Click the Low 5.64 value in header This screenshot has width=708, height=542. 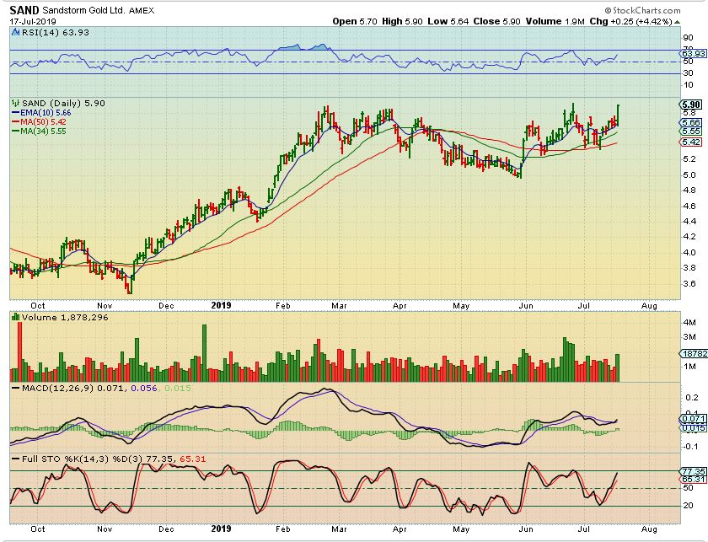tap(448, 21)
